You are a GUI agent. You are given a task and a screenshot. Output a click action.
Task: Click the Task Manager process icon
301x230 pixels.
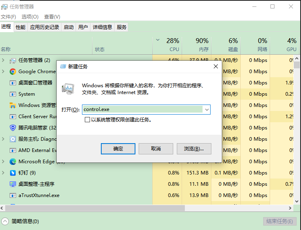coord(13,60)
